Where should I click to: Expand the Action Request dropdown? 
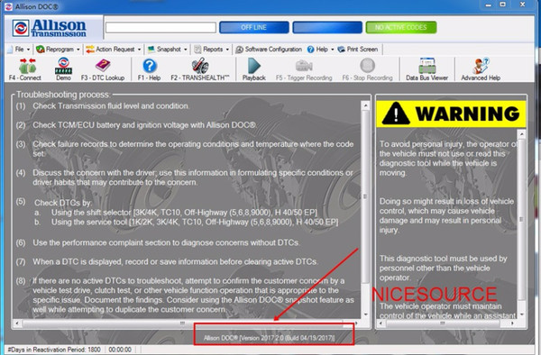(114, 50)
